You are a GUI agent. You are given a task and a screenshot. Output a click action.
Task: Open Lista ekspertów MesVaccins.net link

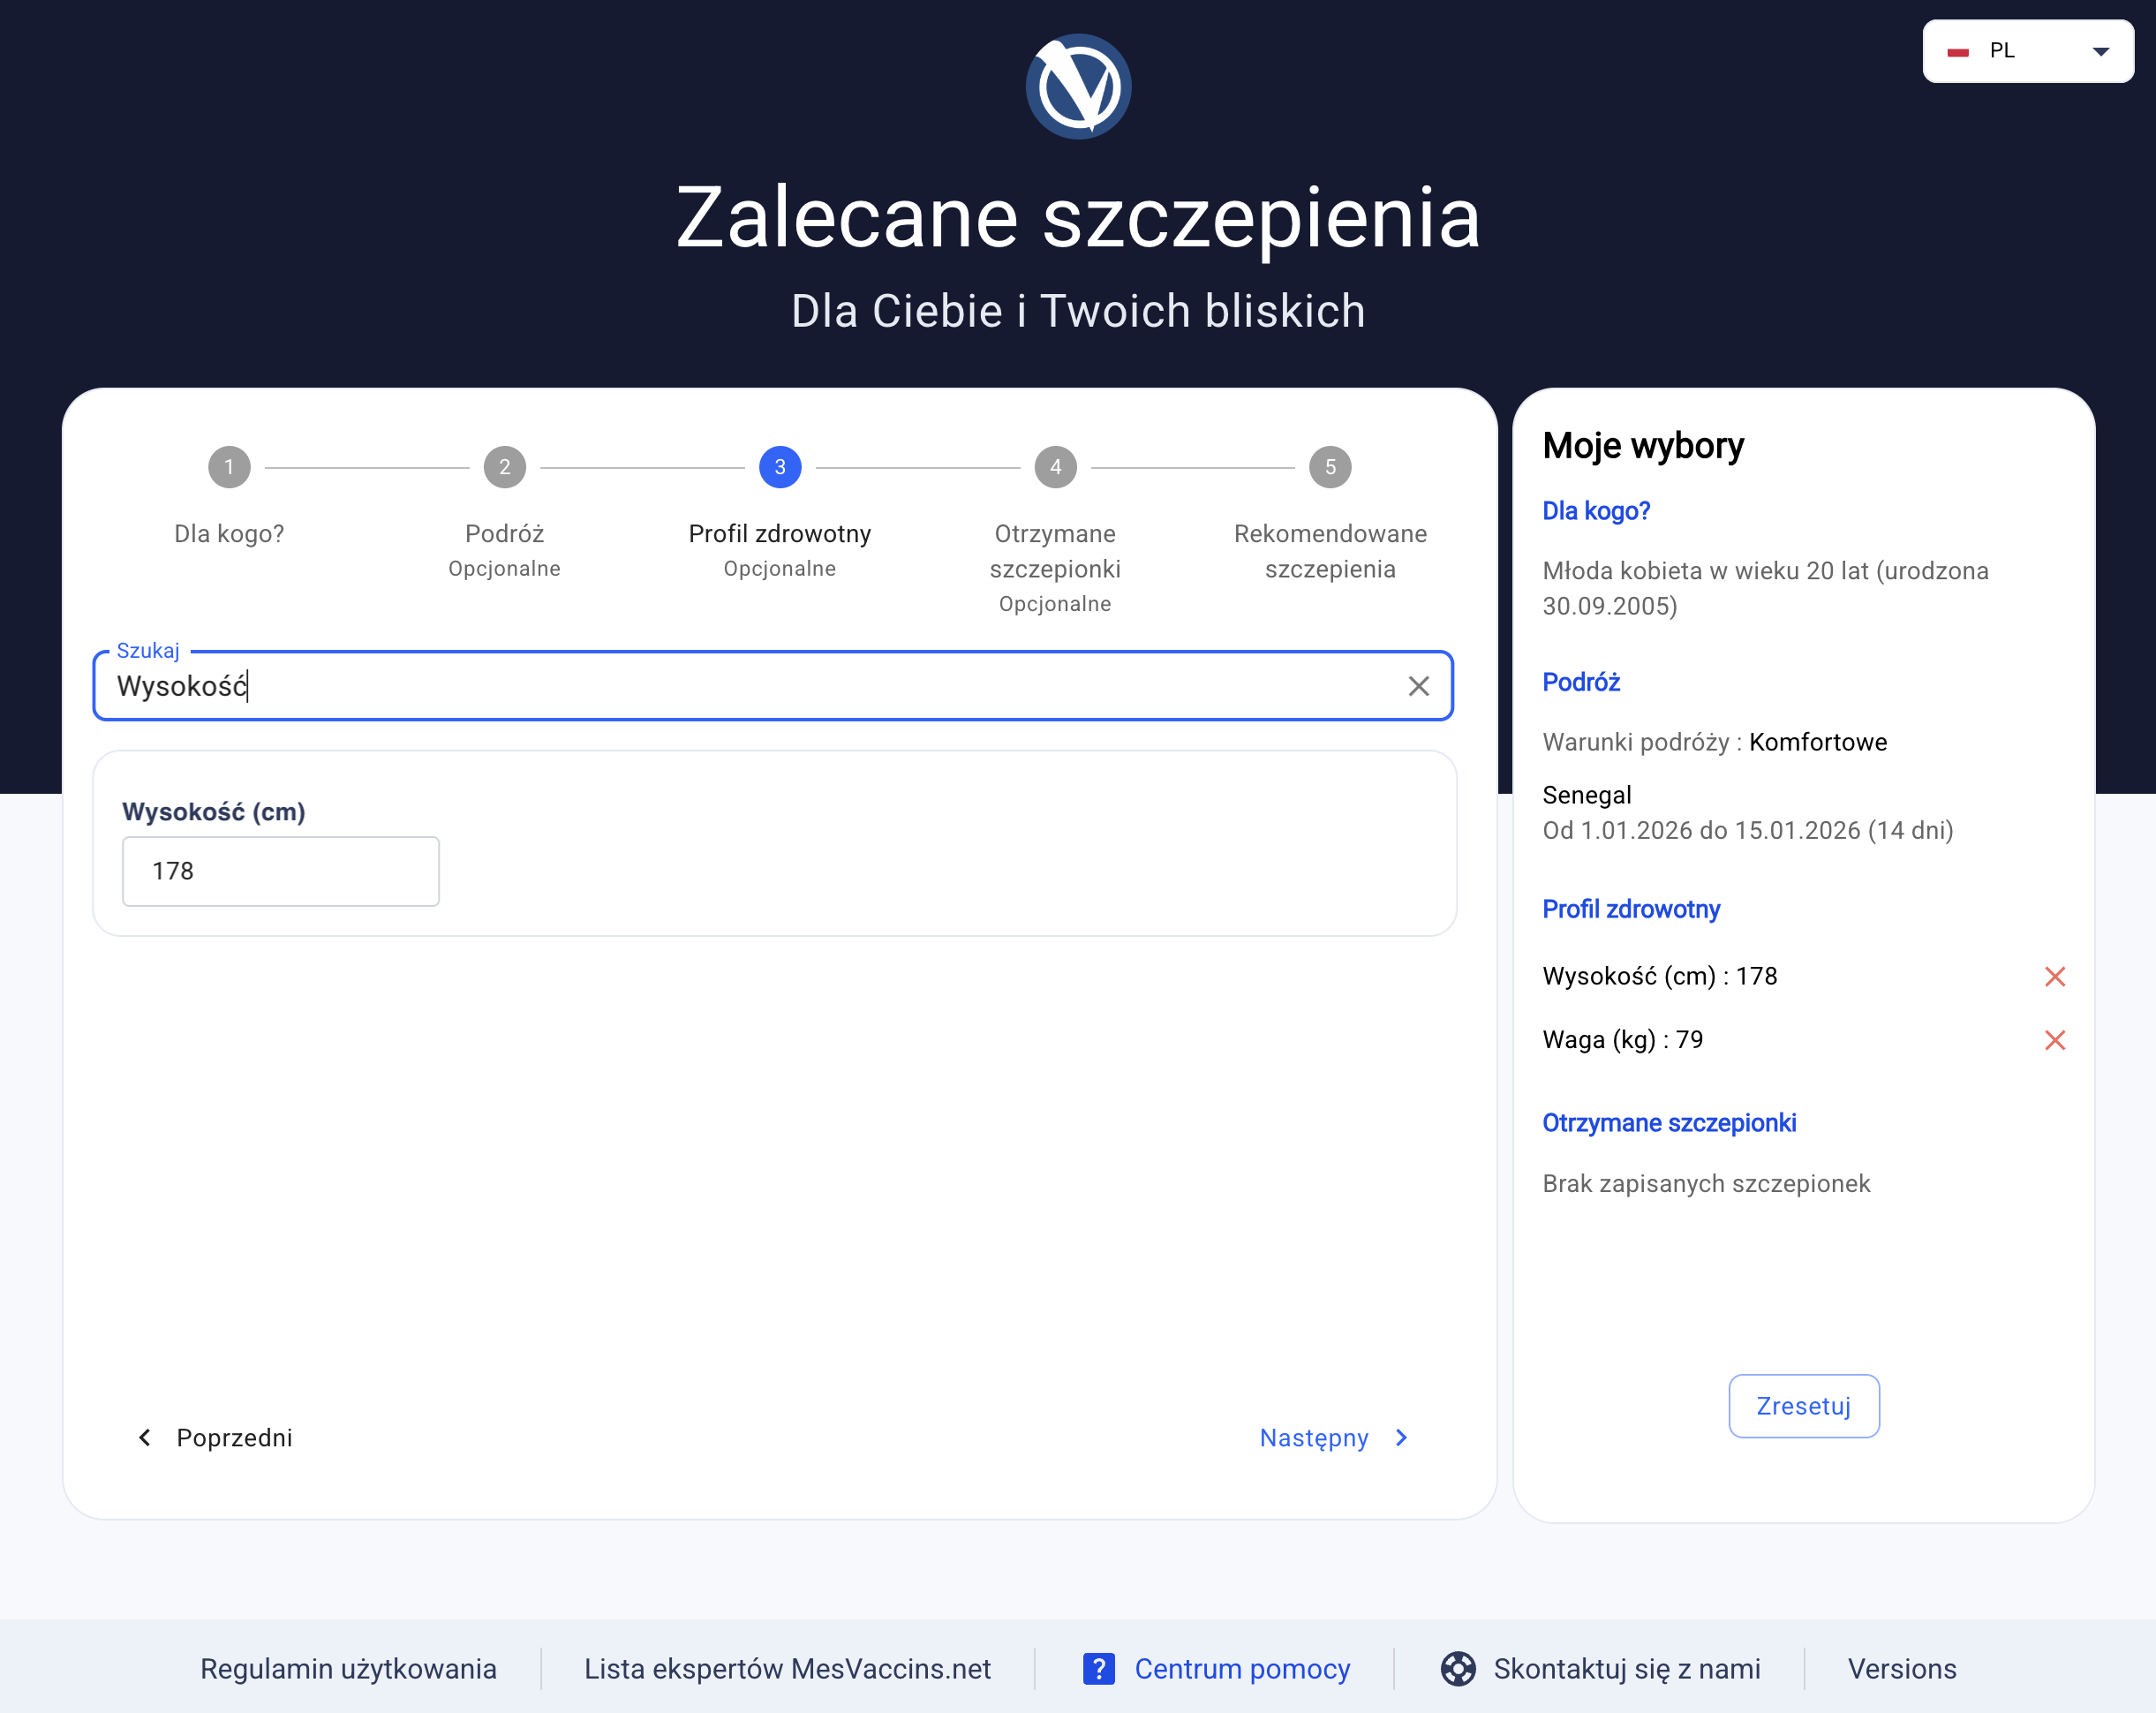point(787,1668)
